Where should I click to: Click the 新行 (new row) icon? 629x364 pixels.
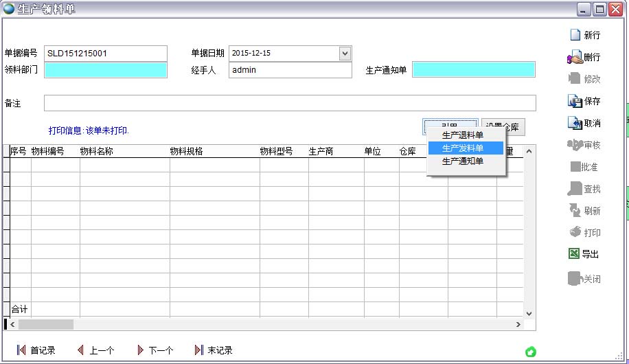click(x=575, y=35)
